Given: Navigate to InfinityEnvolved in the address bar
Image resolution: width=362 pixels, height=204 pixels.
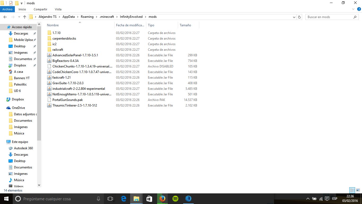Looking at the screenshot, I should 131,17.
